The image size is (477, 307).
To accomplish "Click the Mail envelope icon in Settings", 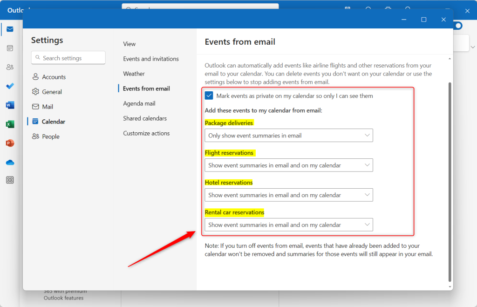I will (35, 107).
